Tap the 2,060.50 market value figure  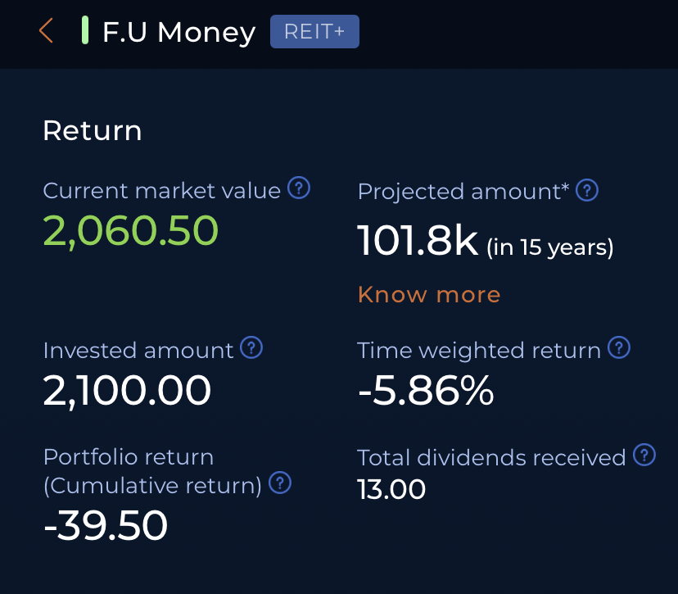[x=131, y=231]
